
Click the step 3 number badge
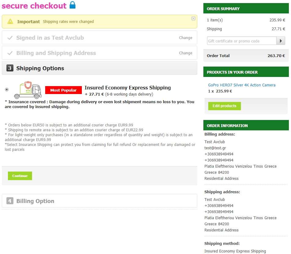(x=10, y=68)
